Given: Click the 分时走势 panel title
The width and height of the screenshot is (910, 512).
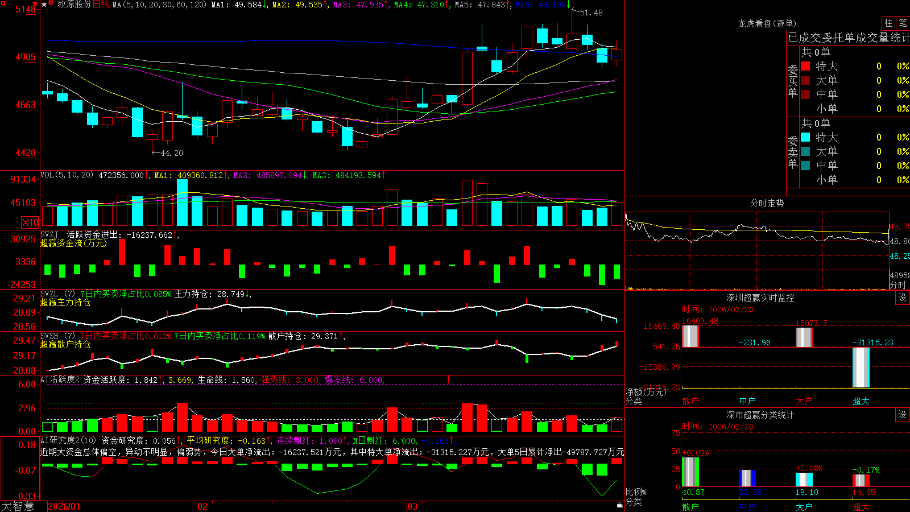Looking at the screenshot, I should point(767,203).
